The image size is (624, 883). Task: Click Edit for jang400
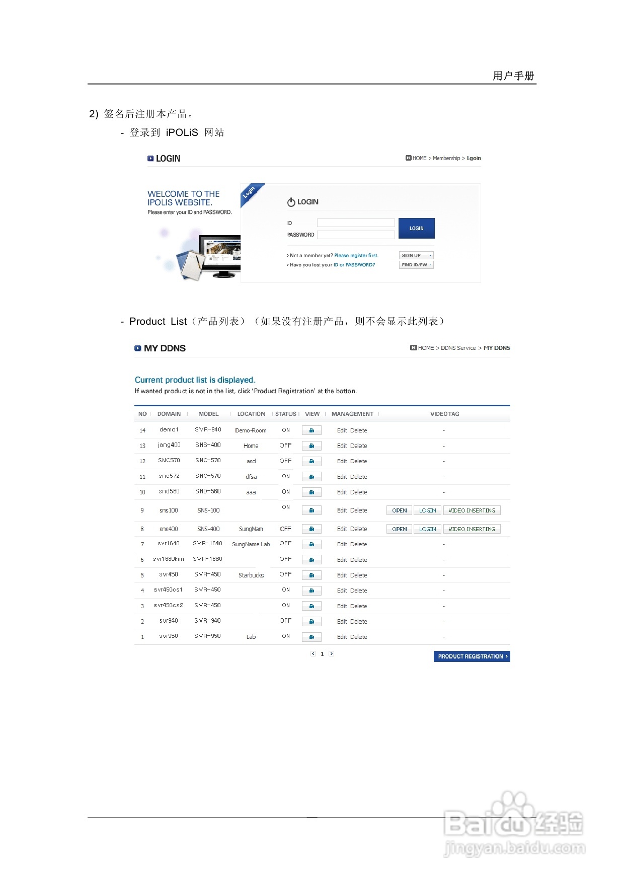coord(342,446)
